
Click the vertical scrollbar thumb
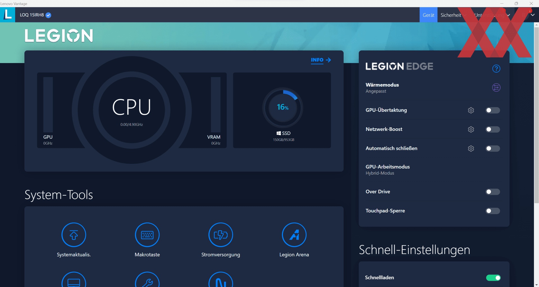click(536, 115)
